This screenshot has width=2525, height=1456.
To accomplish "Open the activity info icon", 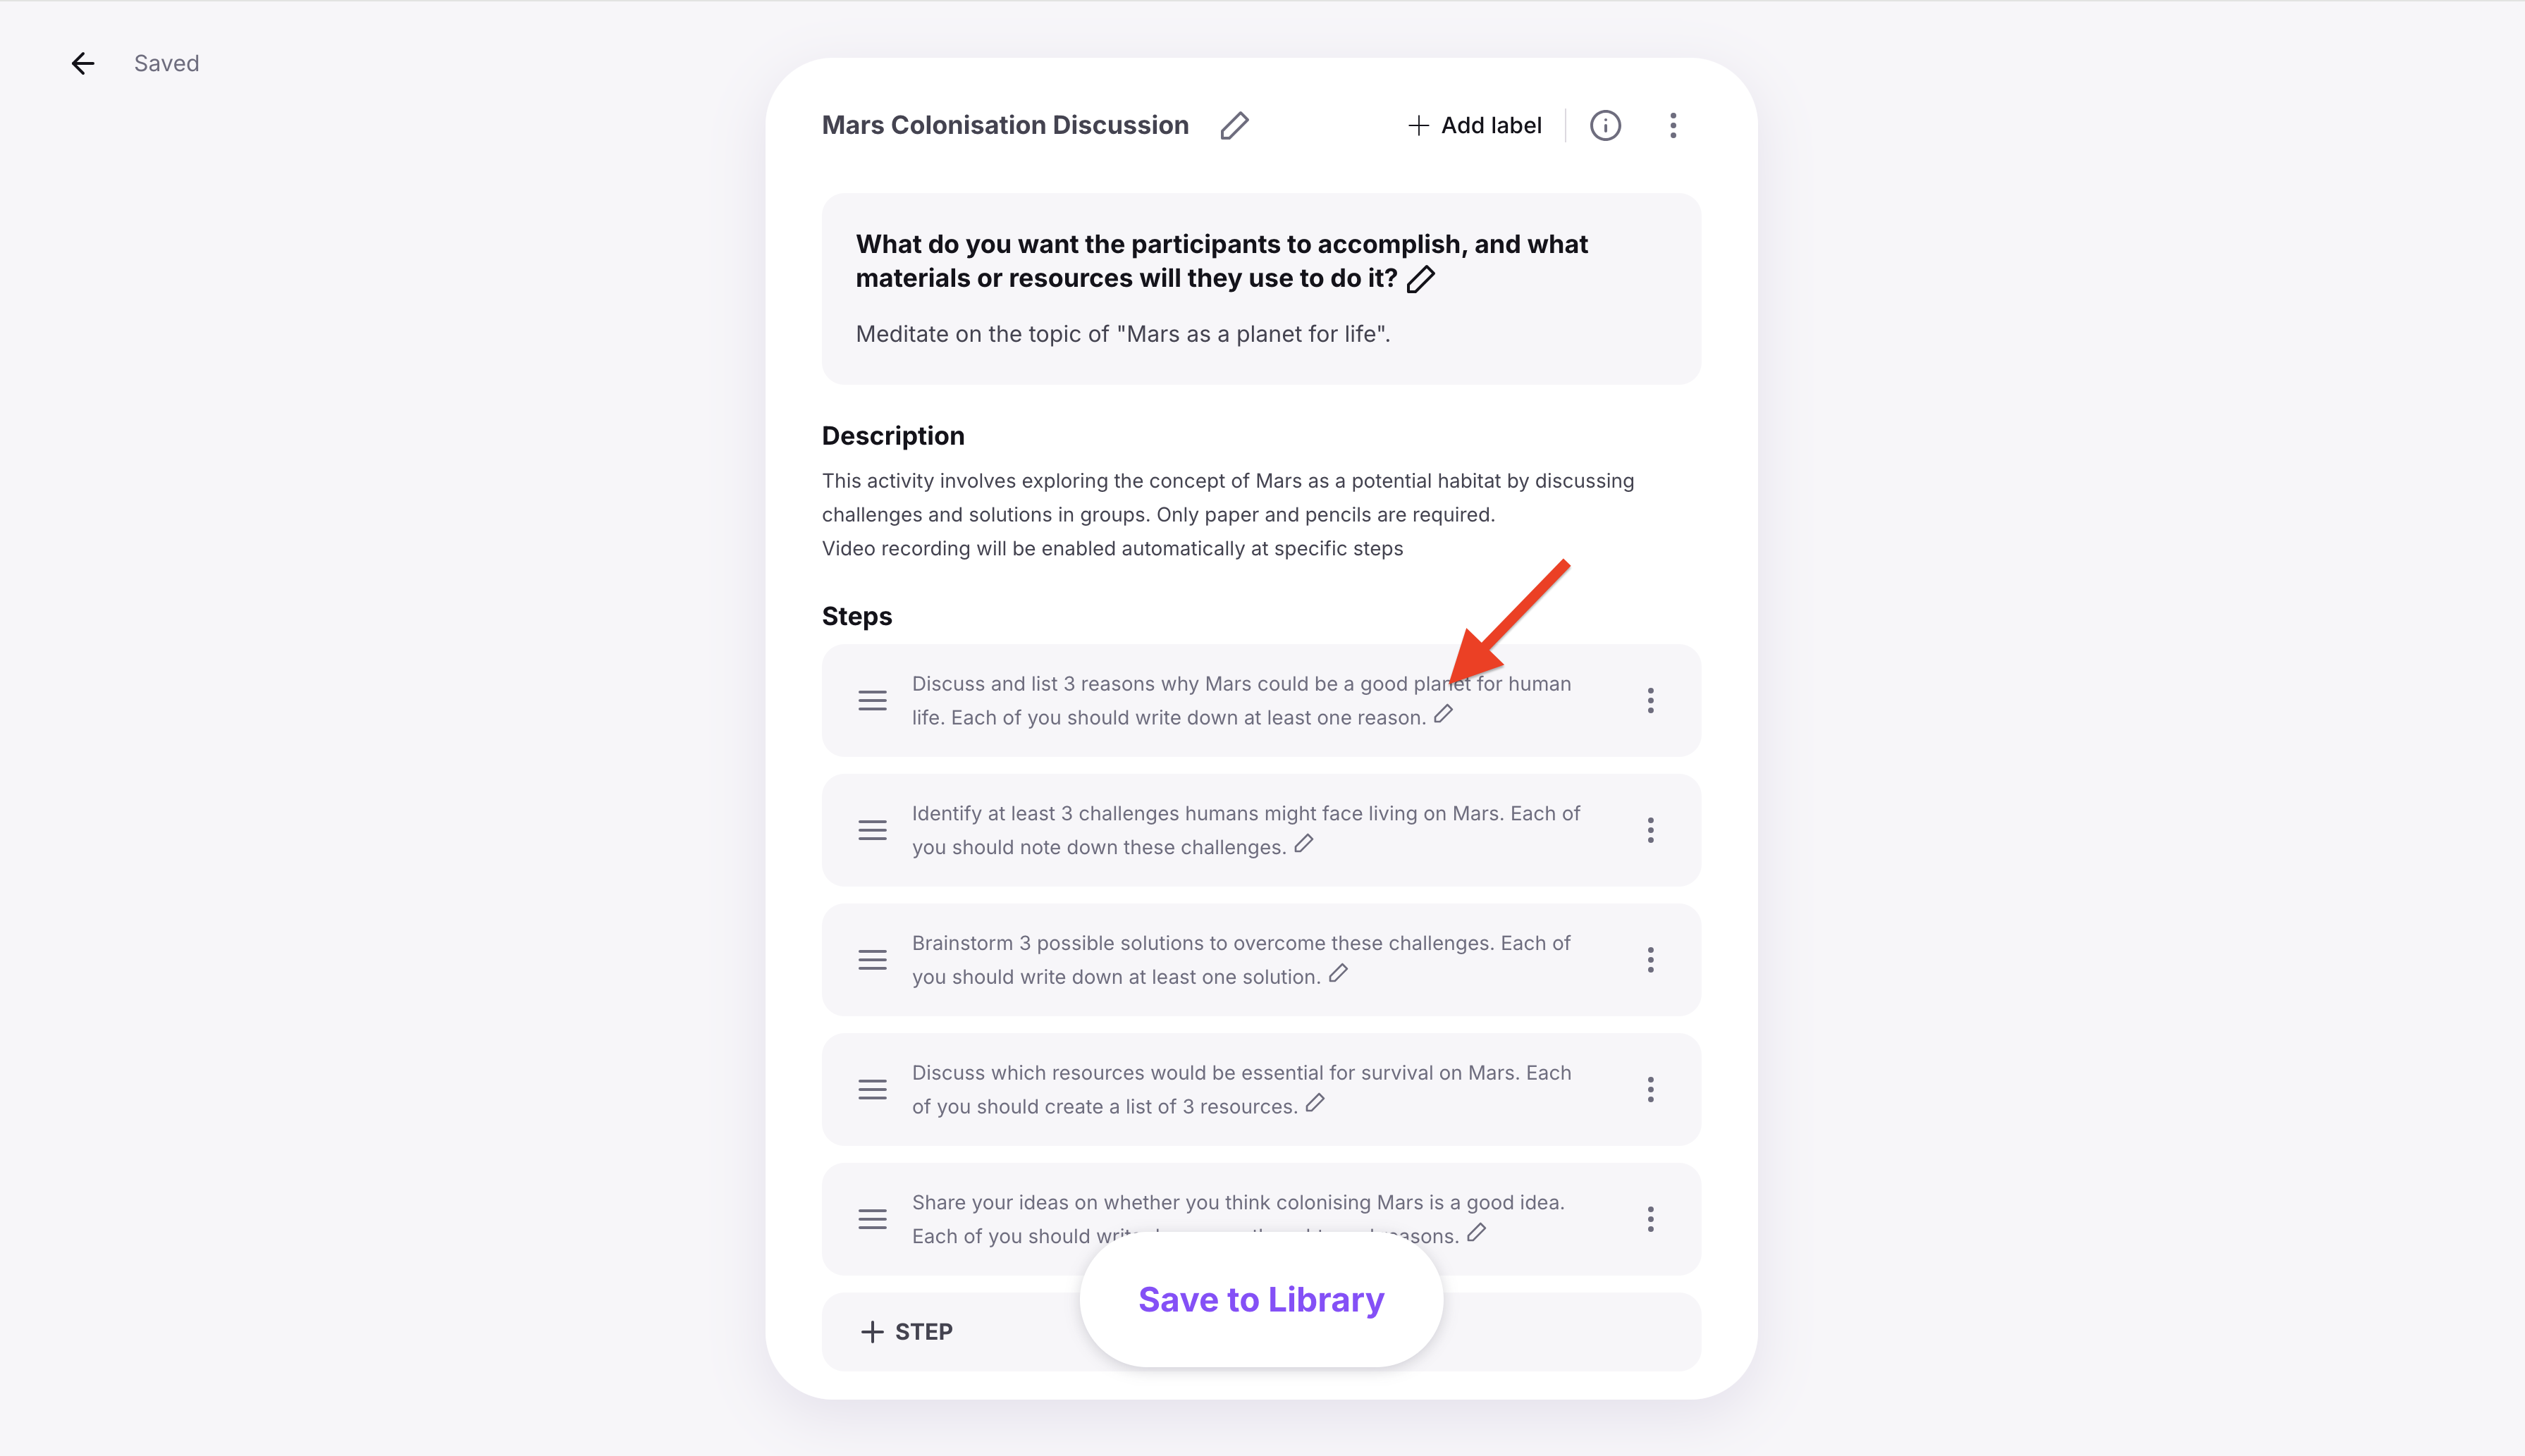I will pos(1605,125).
